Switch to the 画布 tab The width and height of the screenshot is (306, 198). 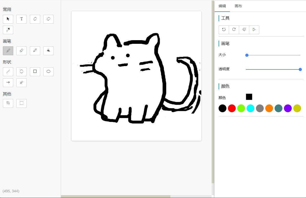238,6
